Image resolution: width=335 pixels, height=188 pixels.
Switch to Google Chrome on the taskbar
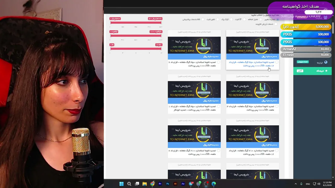point(152,184)
